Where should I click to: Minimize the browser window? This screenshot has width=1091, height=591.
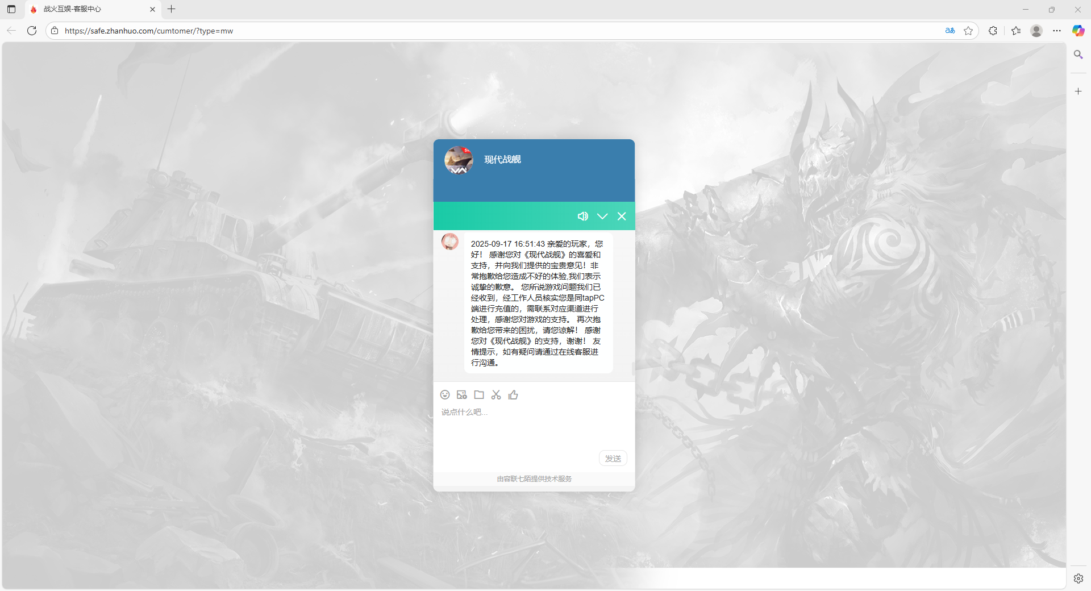click(1026, 9)
